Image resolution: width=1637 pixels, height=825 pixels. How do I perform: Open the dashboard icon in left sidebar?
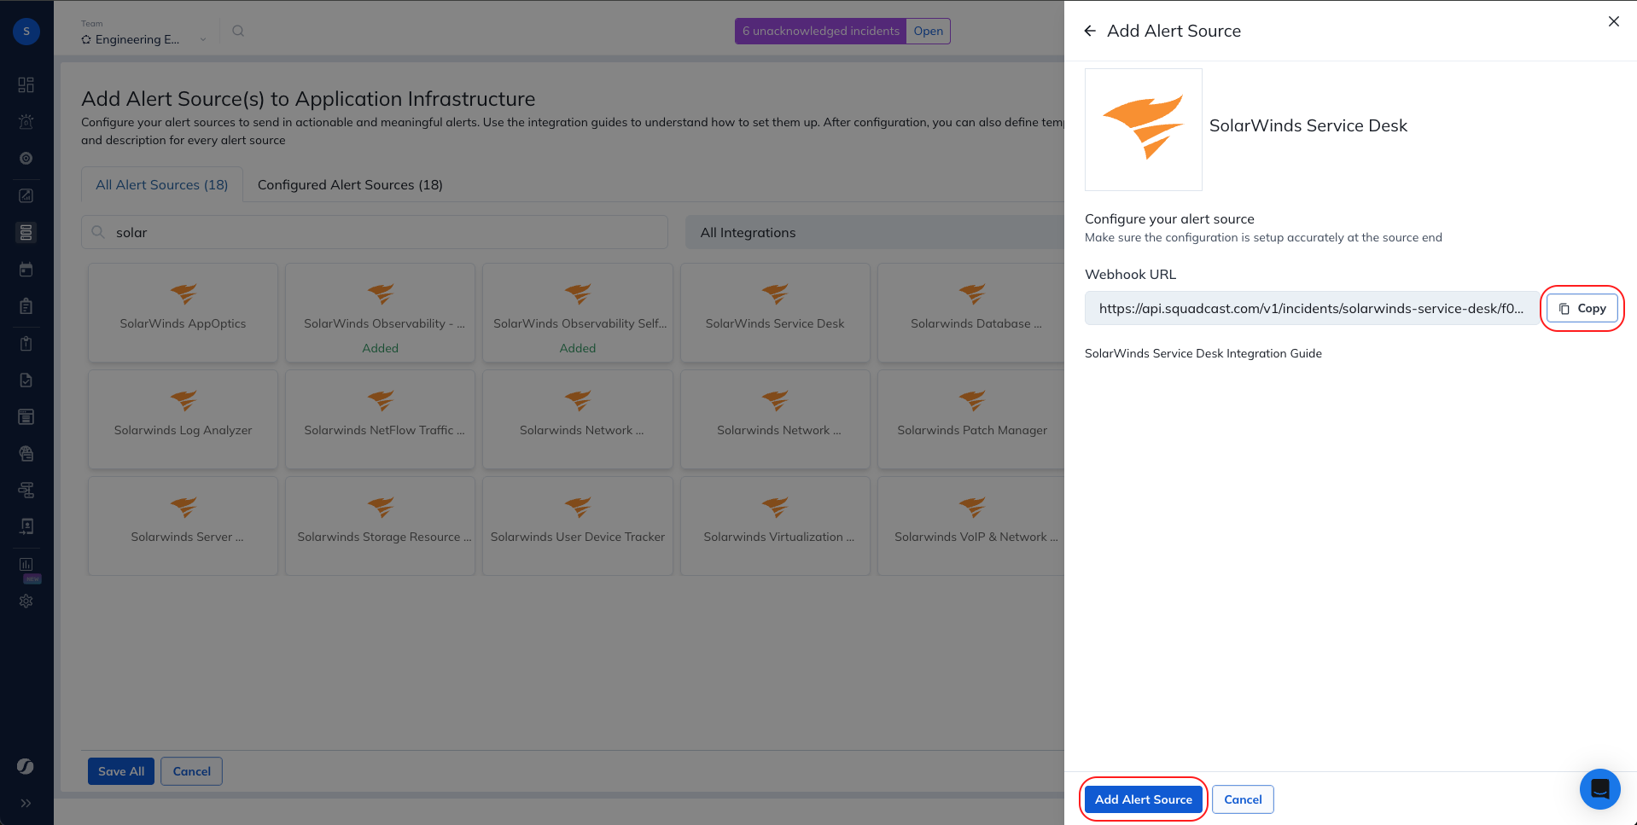[x=26, y=84]
